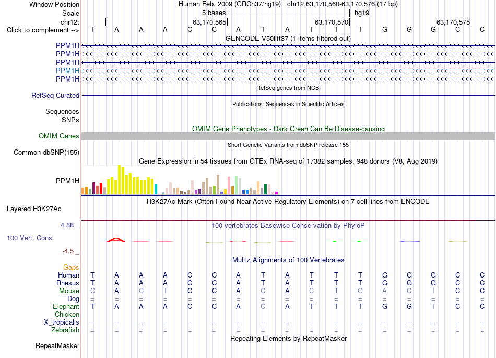
Task: Click the 'RepeatMasker' track label
Action: [x=57, y=346]
